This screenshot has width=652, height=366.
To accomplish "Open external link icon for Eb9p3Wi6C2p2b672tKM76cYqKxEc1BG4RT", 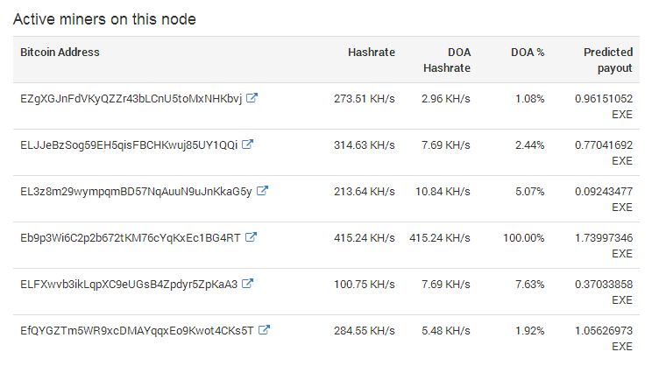I will [x=251, y=237].
